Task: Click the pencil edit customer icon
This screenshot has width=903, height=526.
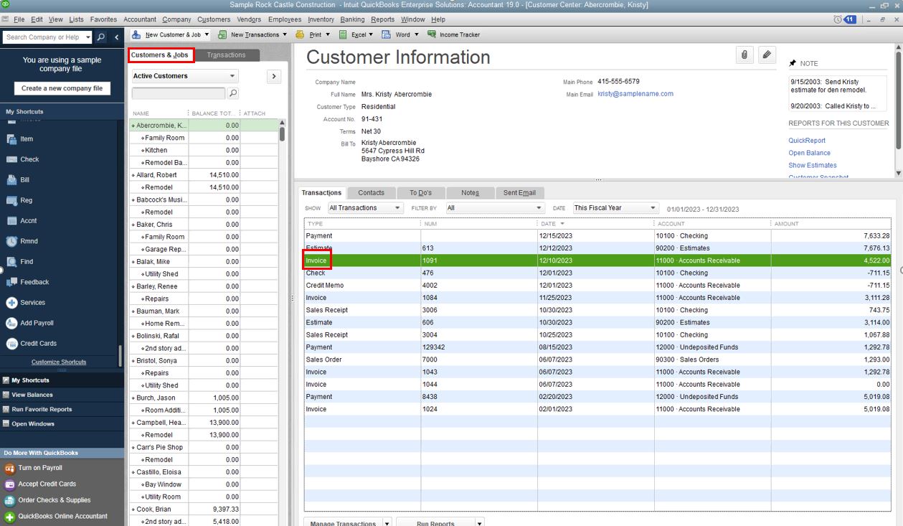Action: 767,55
